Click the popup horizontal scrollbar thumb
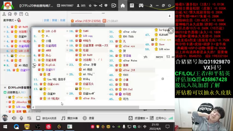The height and width of the screenshot is (131, 233). [x=87, y=107]
